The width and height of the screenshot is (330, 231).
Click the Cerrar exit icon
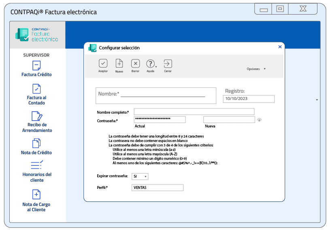pyautogui.click(x=168, y=64)
